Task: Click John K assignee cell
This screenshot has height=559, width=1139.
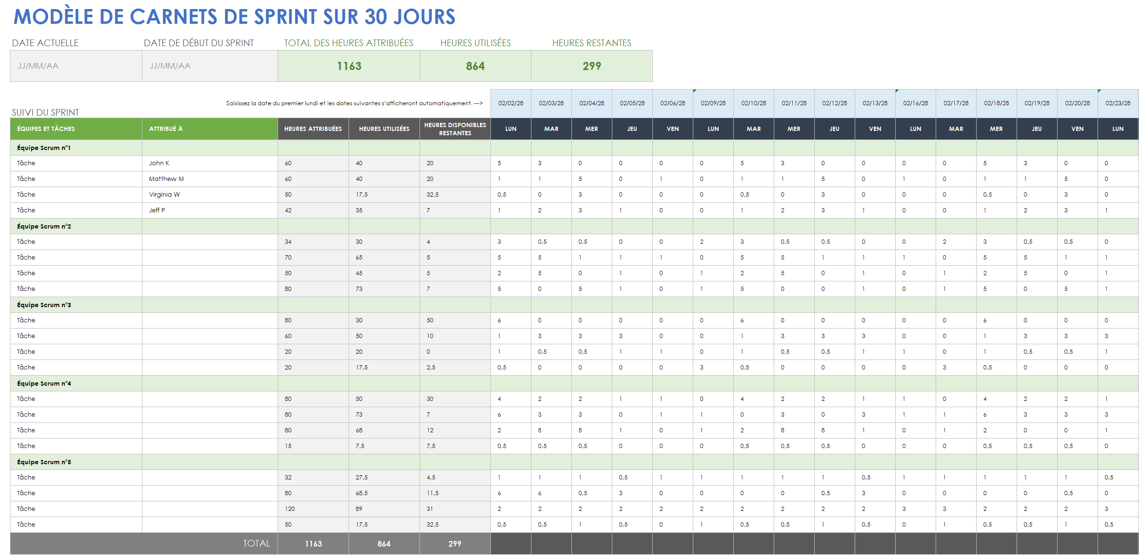Action: tap(210, 163)
